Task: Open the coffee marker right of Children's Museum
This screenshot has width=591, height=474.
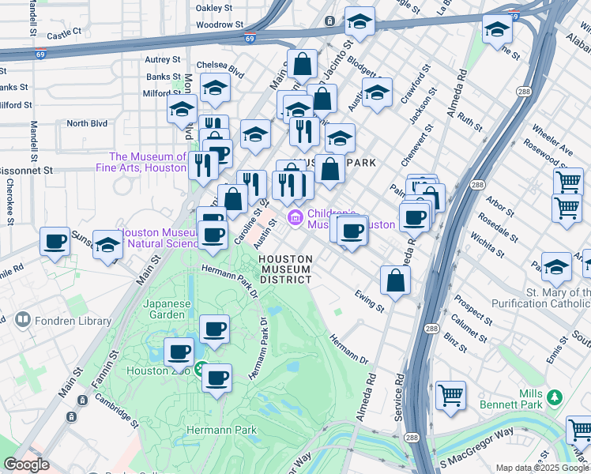Action: pos(353,231)
